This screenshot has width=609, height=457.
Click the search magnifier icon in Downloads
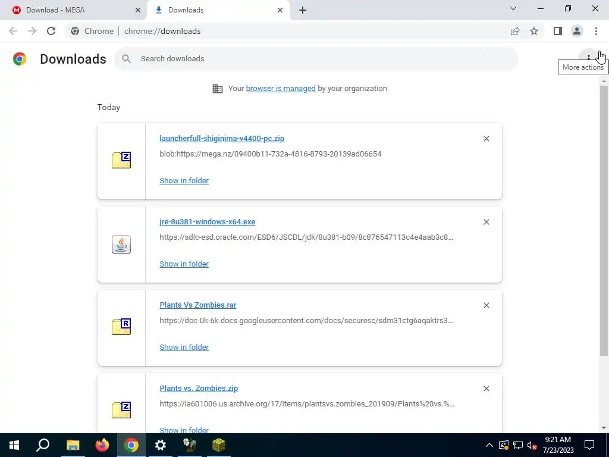(x=126, y=59)
